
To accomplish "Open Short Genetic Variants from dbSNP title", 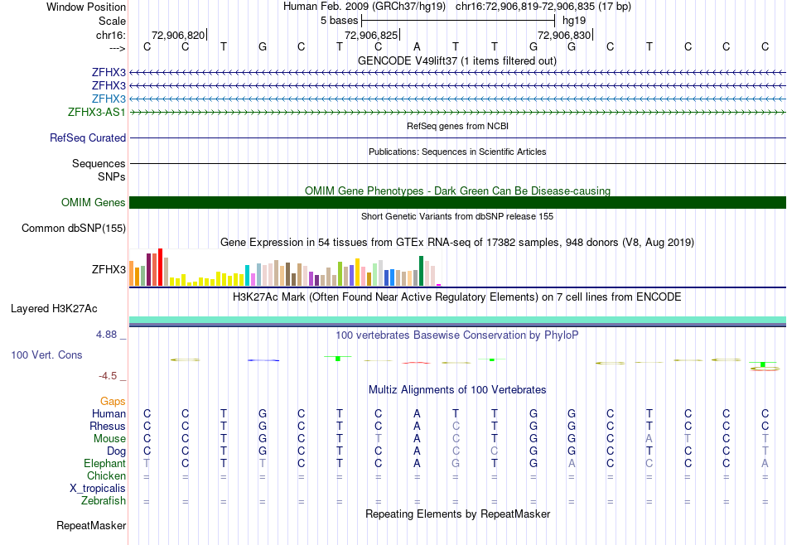I will click(457, 216).
